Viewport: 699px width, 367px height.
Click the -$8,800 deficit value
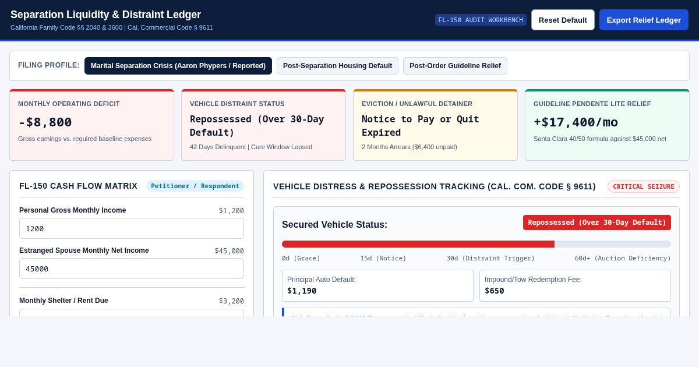click(x=45, y=122)
